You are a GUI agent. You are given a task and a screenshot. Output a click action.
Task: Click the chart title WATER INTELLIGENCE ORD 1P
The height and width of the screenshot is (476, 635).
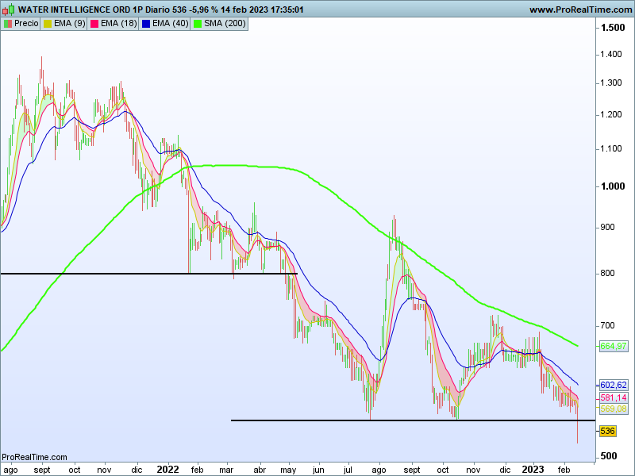point(74,10)
